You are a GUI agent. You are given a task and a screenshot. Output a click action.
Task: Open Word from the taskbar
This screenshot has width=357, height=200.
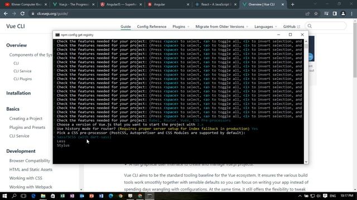click(101, 196)
